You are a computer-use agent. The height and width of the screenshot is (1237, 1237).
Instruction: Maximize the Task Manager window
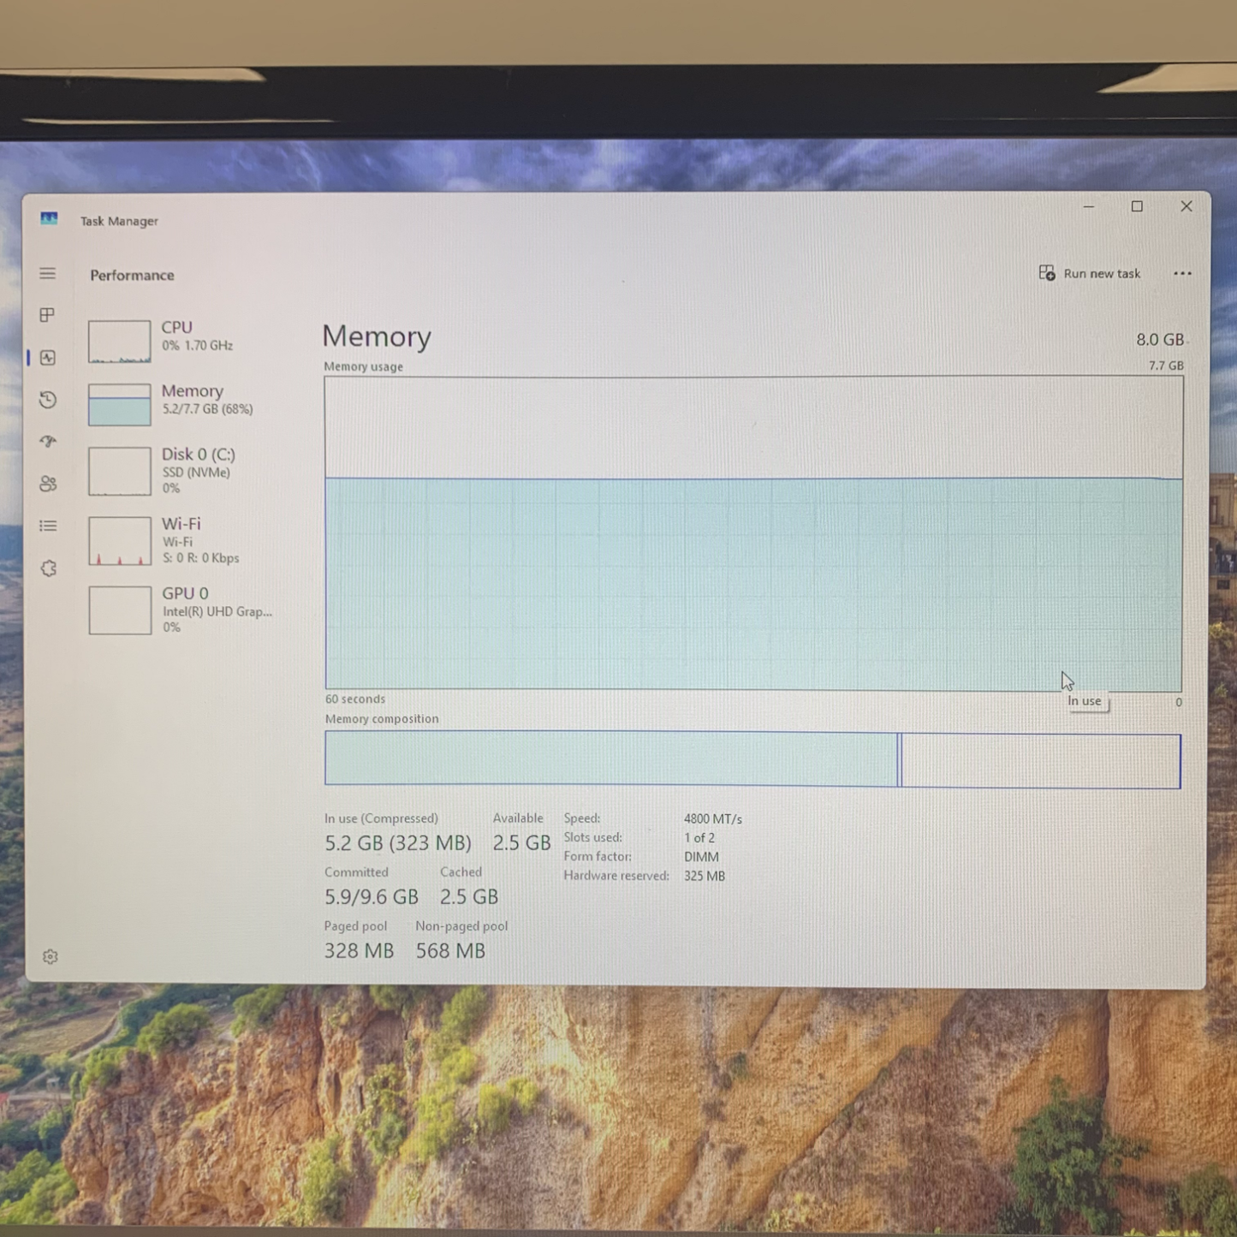[x=1137, y=206]
